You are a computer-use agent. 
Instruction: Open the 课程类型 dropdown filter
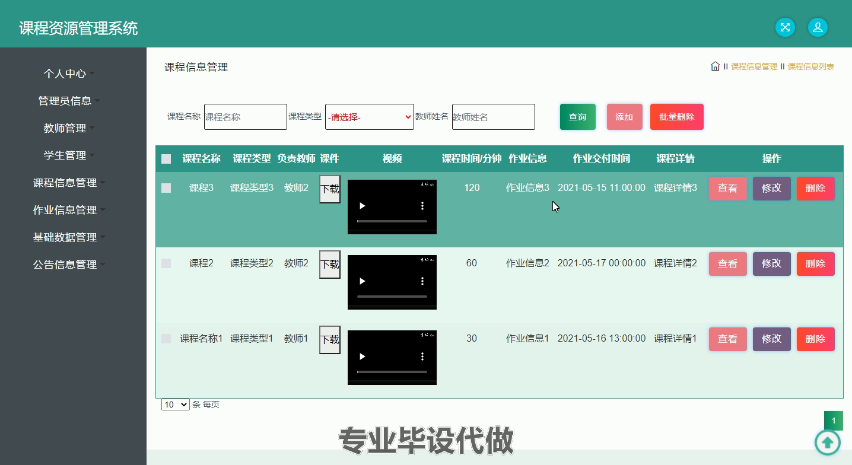(370, 117)
